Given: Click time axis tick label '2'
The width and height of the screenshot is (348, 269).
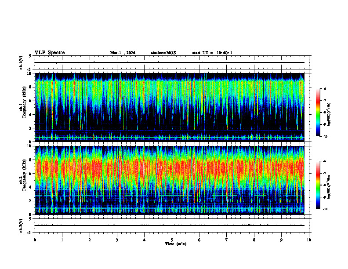Looking at the screenshot, I should (90, 240).
